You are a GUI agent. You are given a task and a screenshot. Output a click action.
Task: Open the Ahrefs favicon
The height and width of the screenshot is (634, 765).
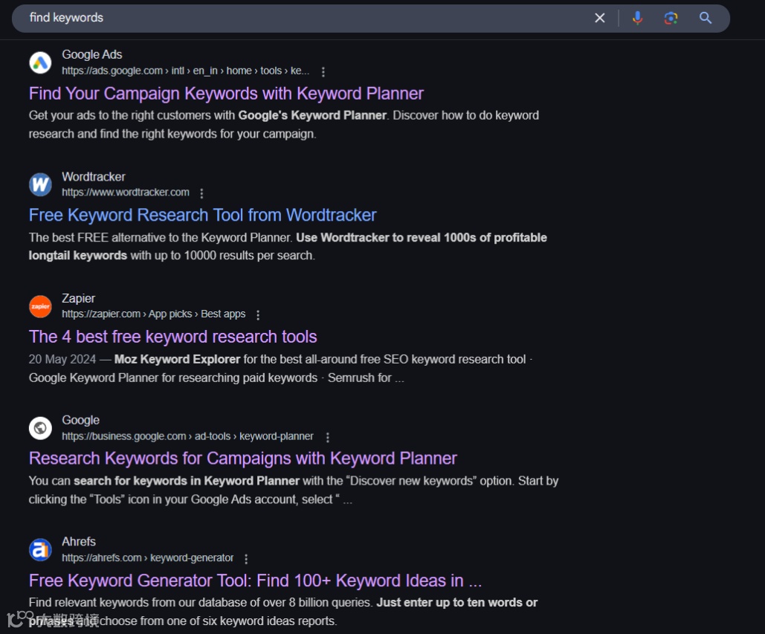[x=40, y=549]
